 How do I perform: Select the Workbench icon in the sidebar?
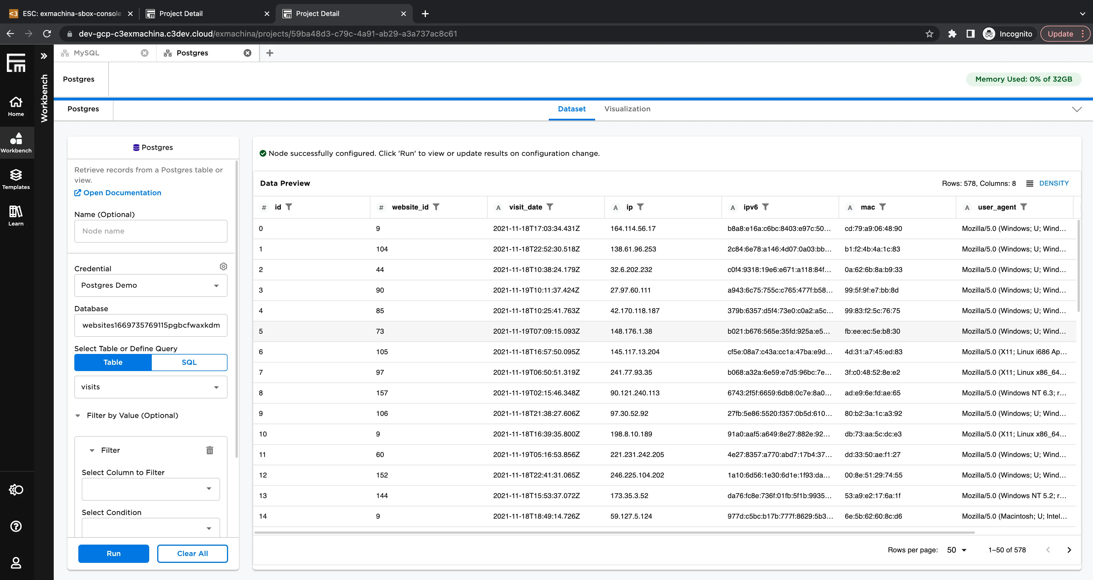(x=16, y=142)
